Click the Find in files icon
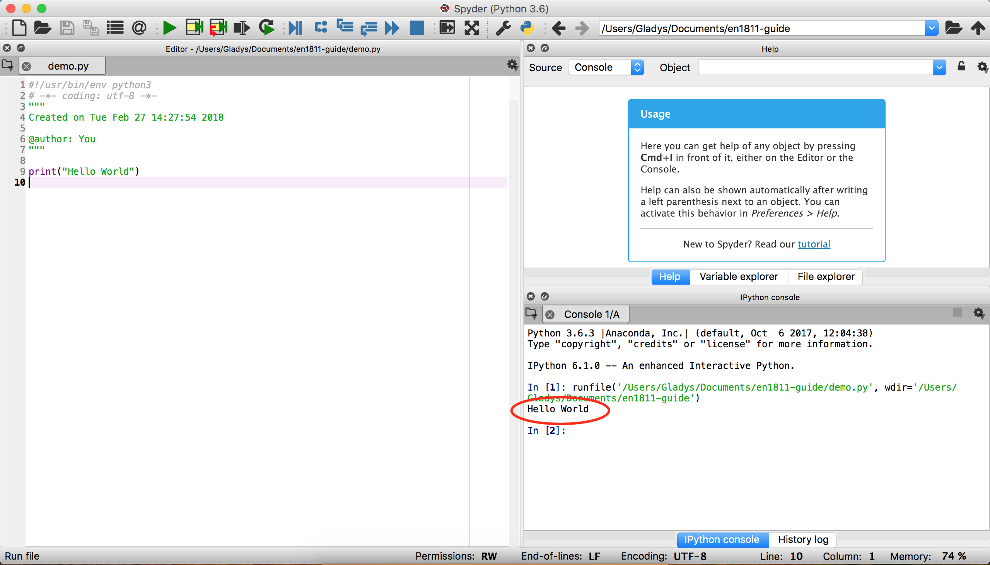Image resolution: width=990 pixels, height=565 pixels. coord(139,28)
